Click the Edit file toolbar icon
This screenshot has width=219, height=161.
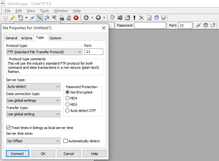[112, 18]
